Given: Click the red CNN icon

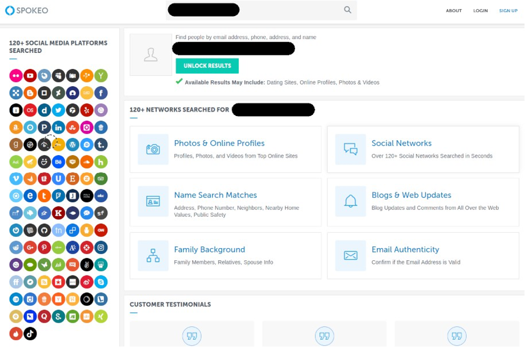Looking at the screenshot, I should pyautogui.click(x=101, y=230).
